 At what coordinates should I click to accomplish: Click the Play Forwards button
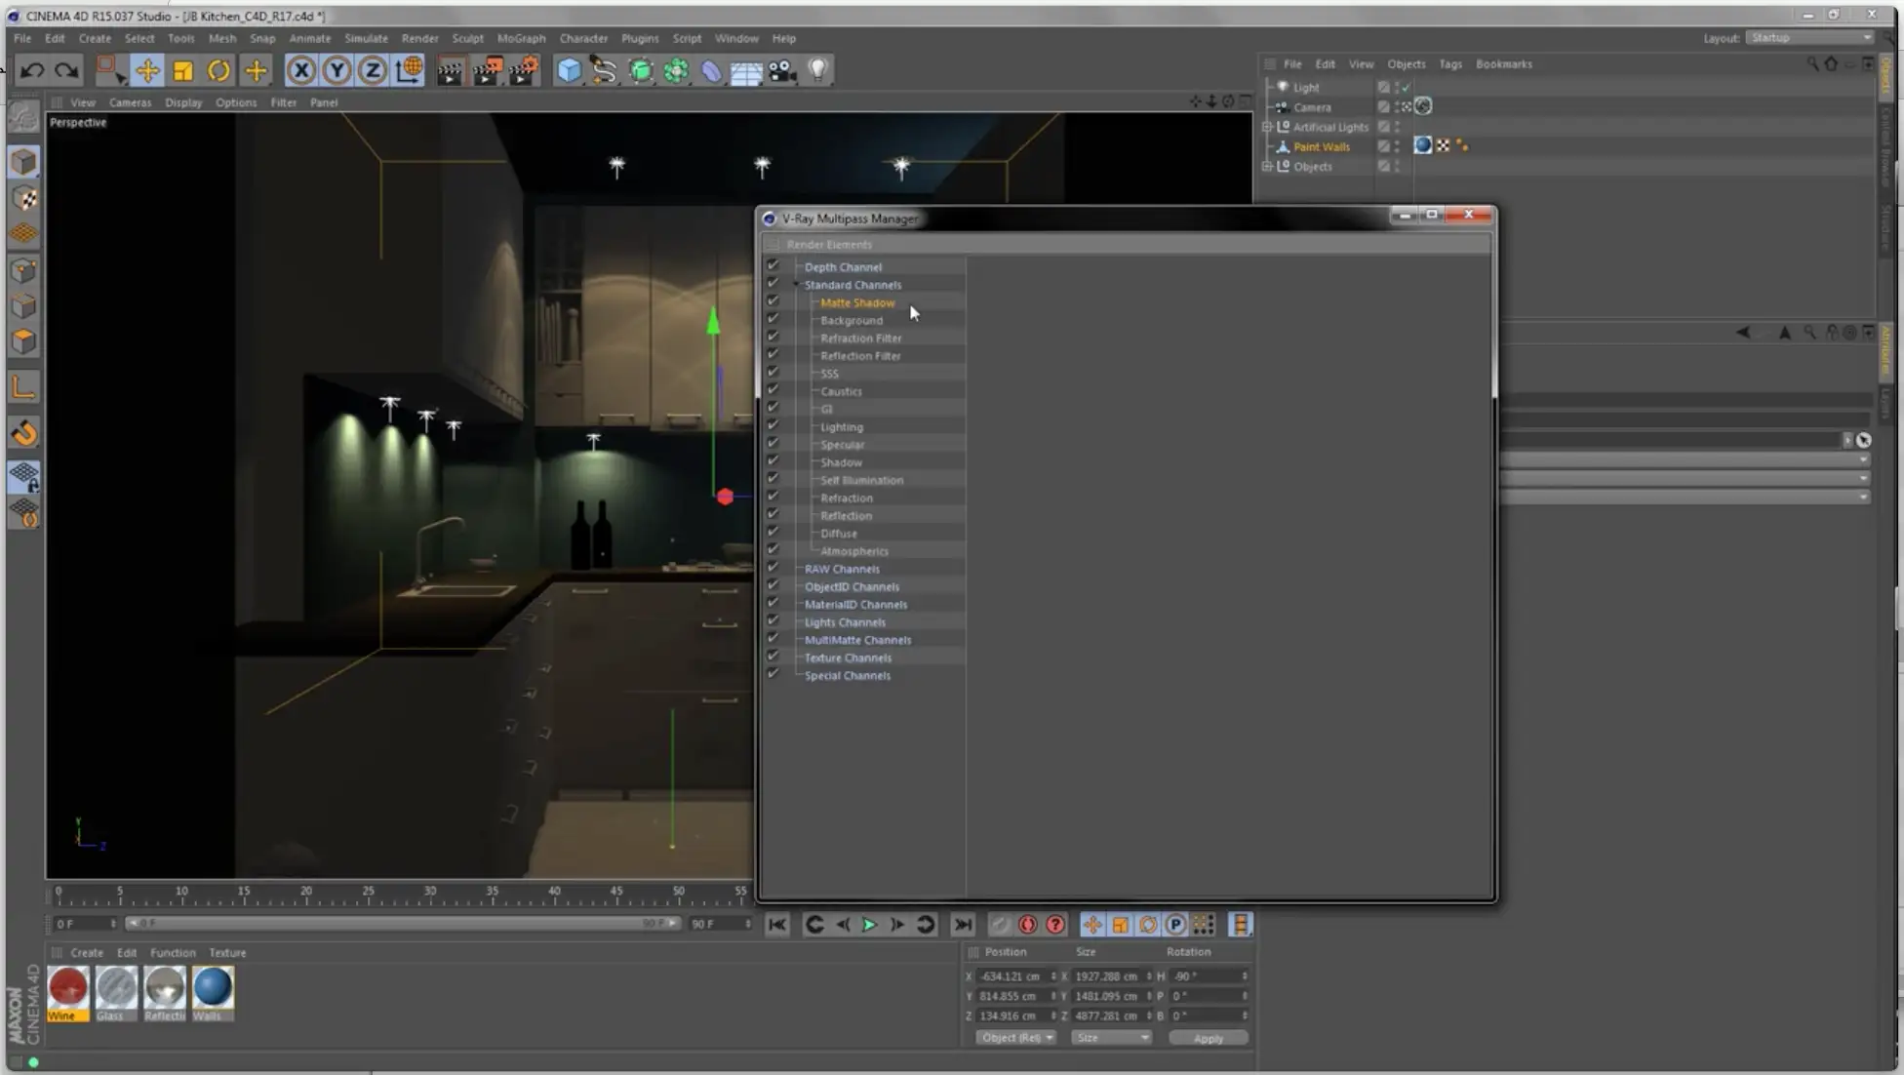[869, 925]
